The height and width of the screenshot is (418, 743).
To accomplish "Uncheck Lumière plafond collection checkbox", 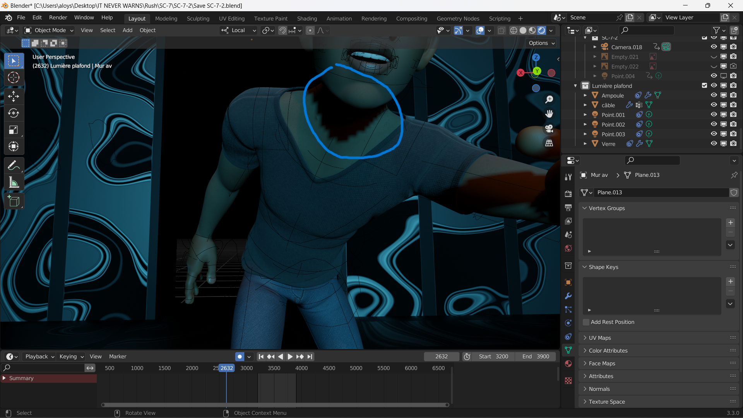I will pos(704,86).
